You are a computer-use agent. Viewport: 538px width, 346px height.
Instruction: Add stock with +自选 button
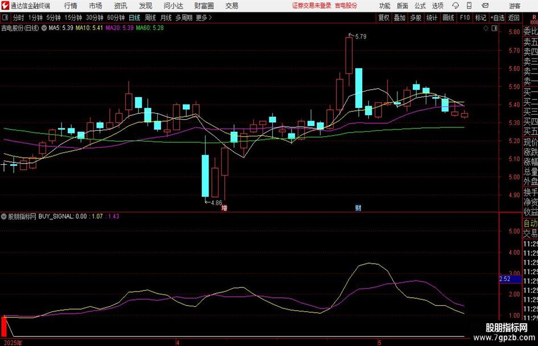click(x=498, y=18)
